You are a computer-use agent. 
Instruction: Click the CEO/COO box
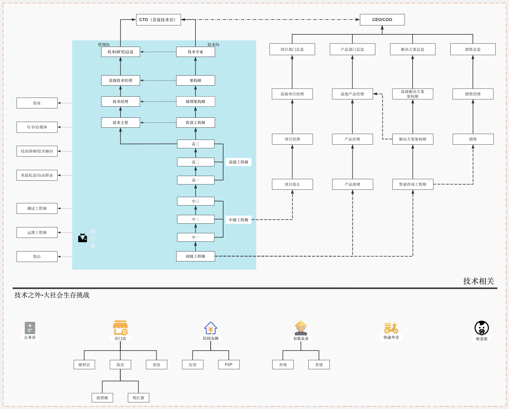tap(382, 20)
